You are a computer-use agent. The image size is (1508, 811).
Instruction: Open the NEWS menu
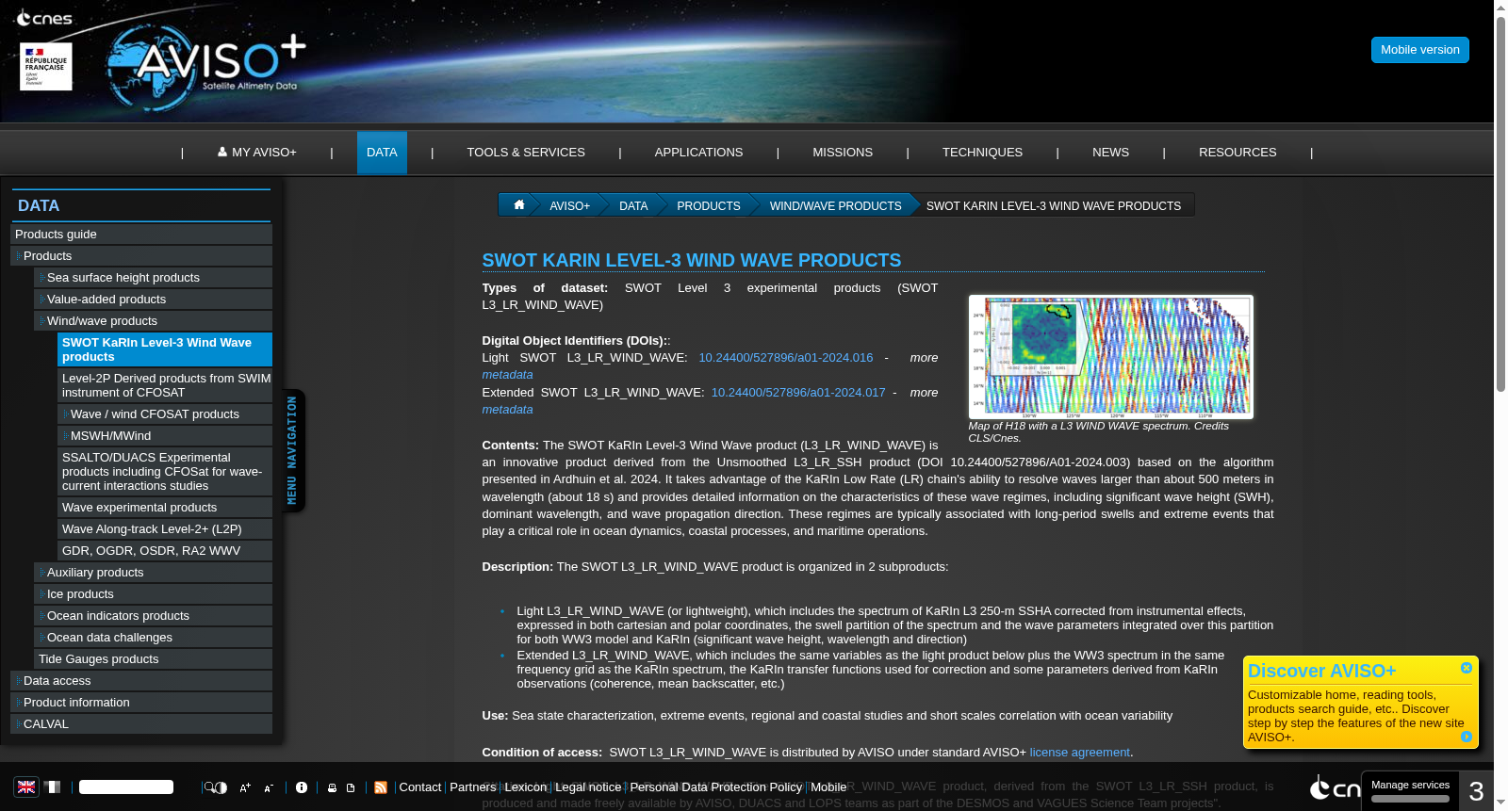(1110, 152)
